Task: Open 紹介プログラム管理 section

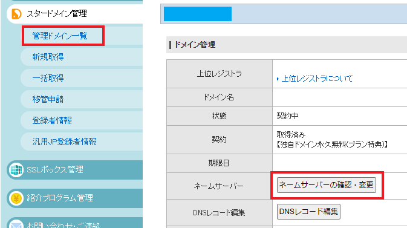Action: coord(75,198)
